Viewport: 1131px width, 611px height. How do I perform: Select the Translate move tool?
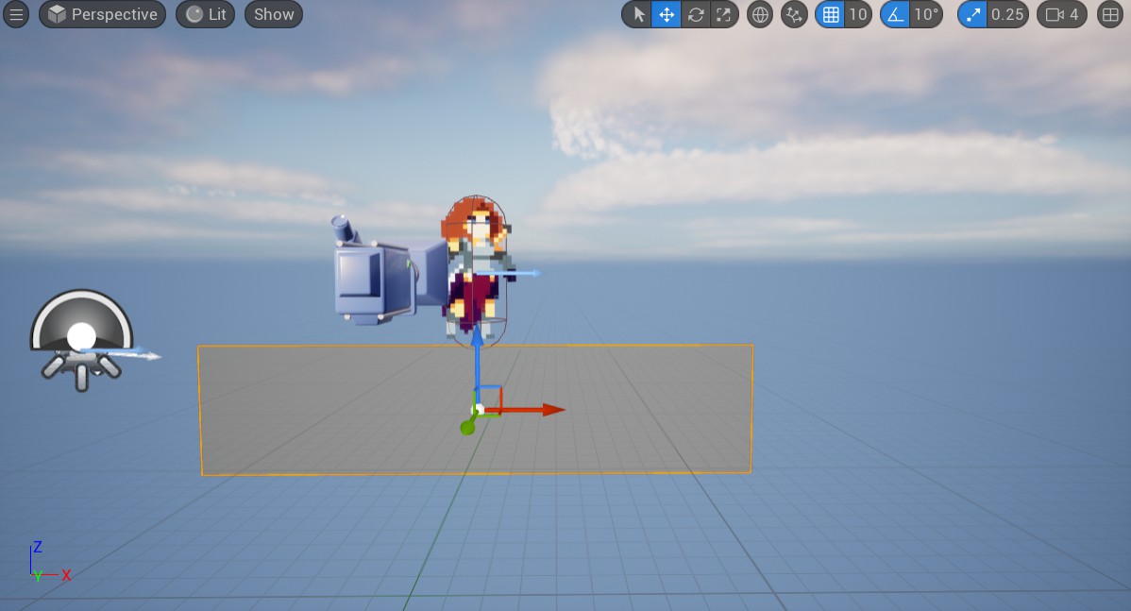pos(667,14)
